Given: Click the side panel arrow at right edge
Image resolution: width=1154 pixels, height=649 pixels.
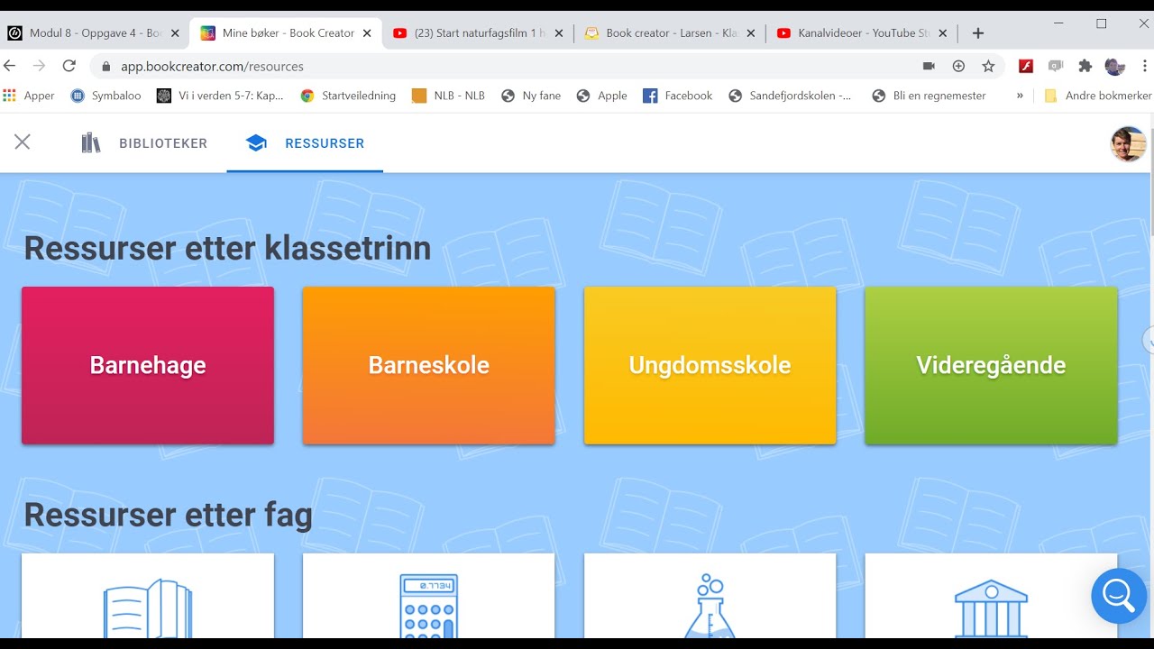Looking at the screenshot, I should (x=1149, y=340).
